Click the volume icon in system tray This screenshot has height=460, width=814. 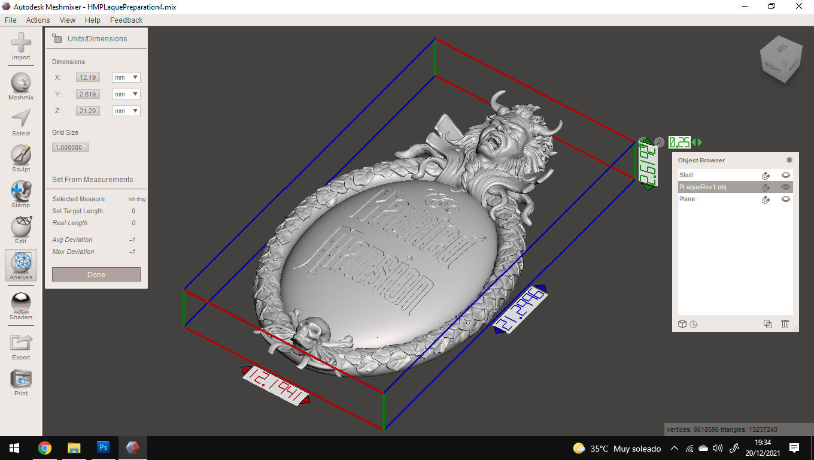coord(718,448)
